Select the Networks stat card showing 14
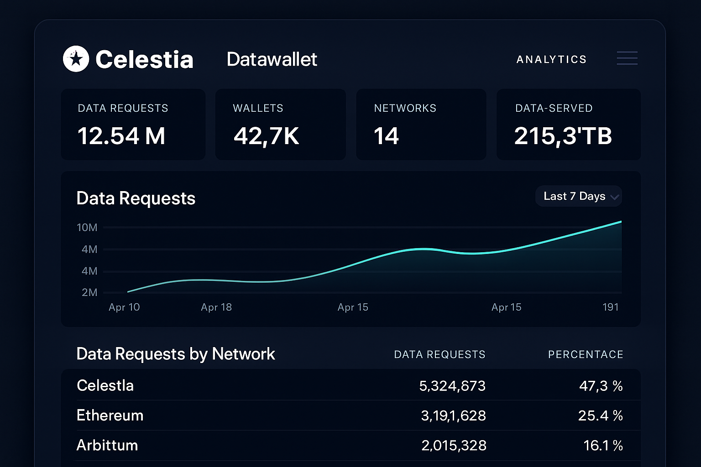This screenshot has width=701, height=467. 421,124
